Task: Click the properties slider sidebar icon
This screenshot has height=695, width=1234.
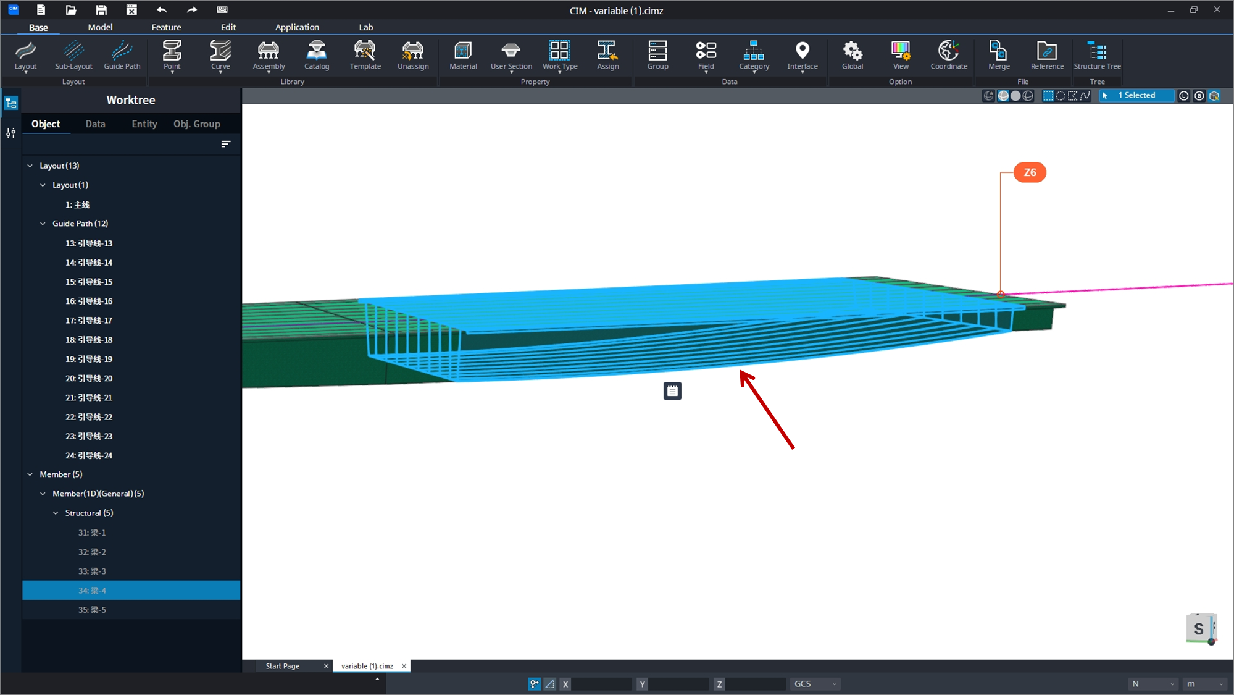Action: pos(11,133)
